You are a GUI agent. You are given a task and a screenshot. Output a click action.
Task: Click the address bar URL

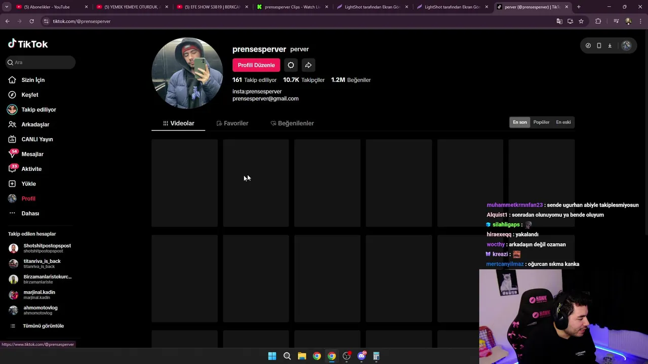pos(82,21)
